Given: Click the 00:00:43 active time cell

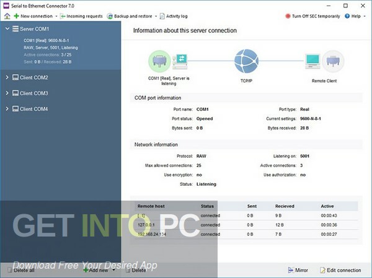Looking at the screenshot, I should point(329,215).
